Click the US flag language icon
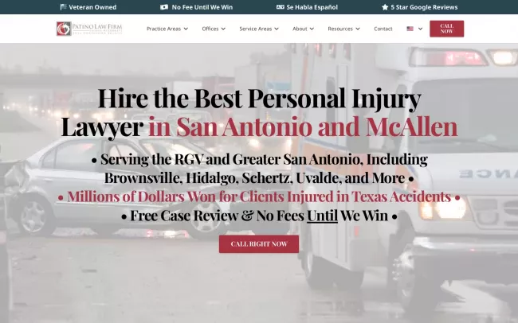The width and height of the screenshot is (518, 323). pos(410,29)
